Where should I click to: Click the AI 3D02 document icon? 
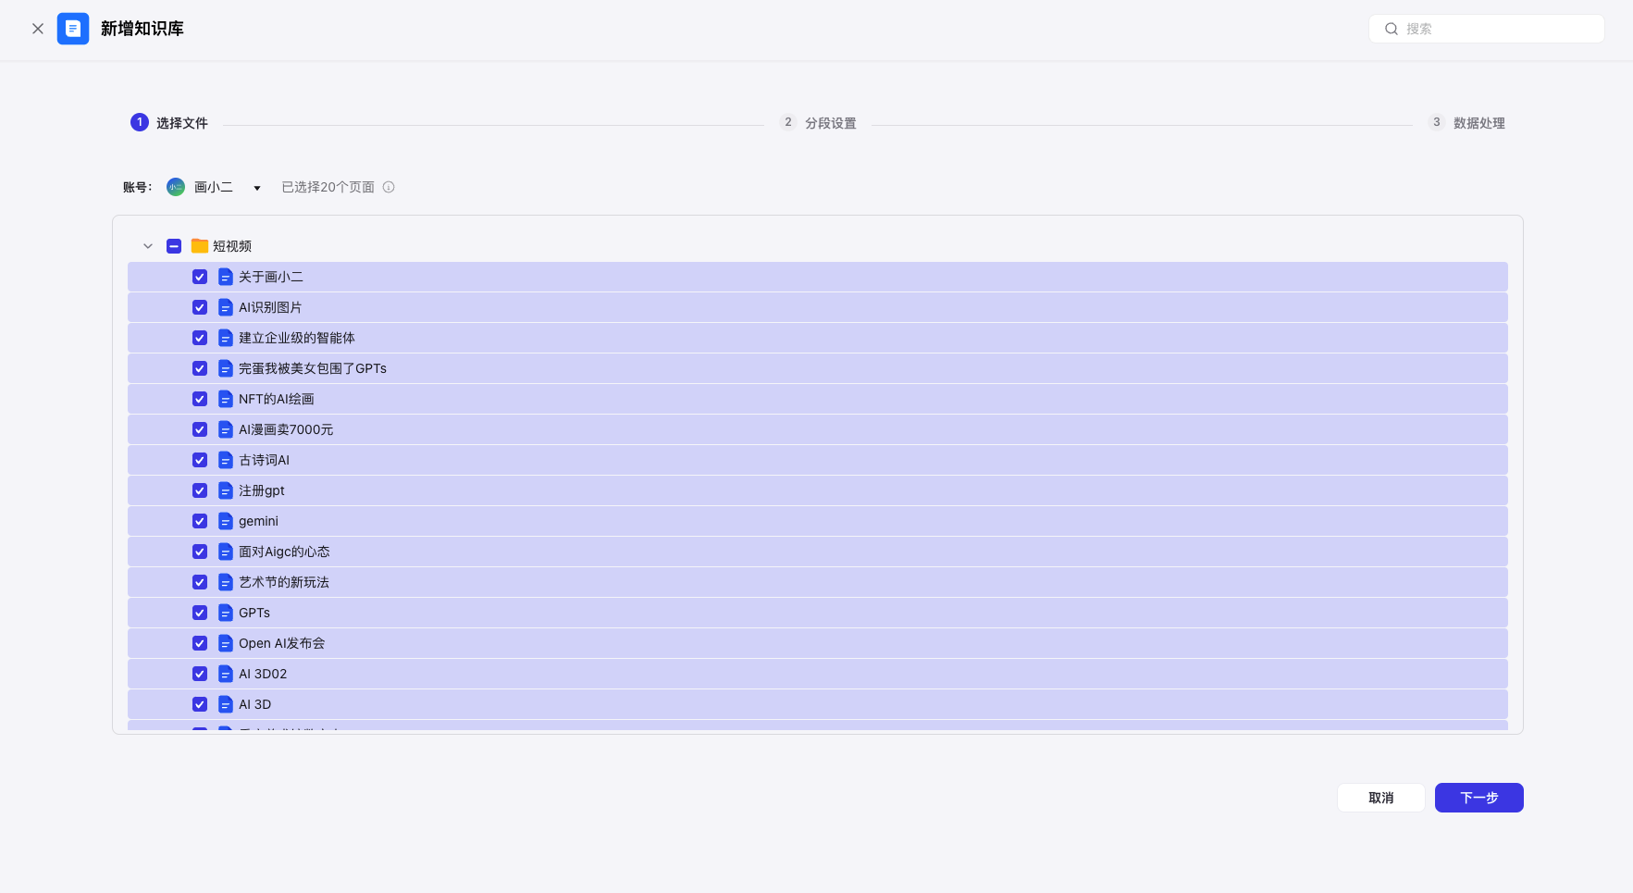pyautogui.click(x=226, y=674)
